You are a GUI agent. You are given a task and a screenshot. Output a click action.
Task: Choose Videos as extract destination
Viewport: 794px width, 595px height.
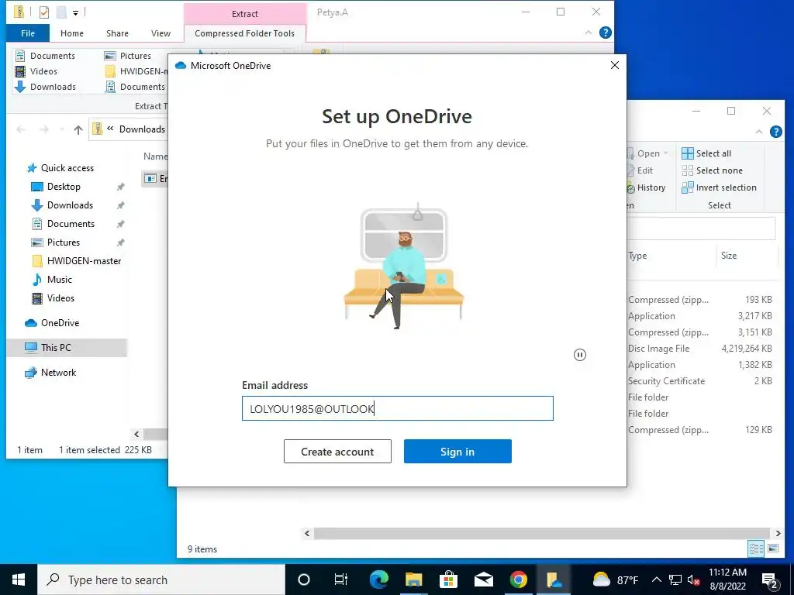point(36,71)
